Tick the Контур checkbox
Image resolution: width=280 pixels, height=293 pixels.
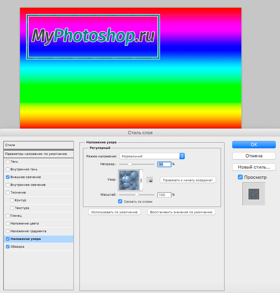click(x=12, y=200)
